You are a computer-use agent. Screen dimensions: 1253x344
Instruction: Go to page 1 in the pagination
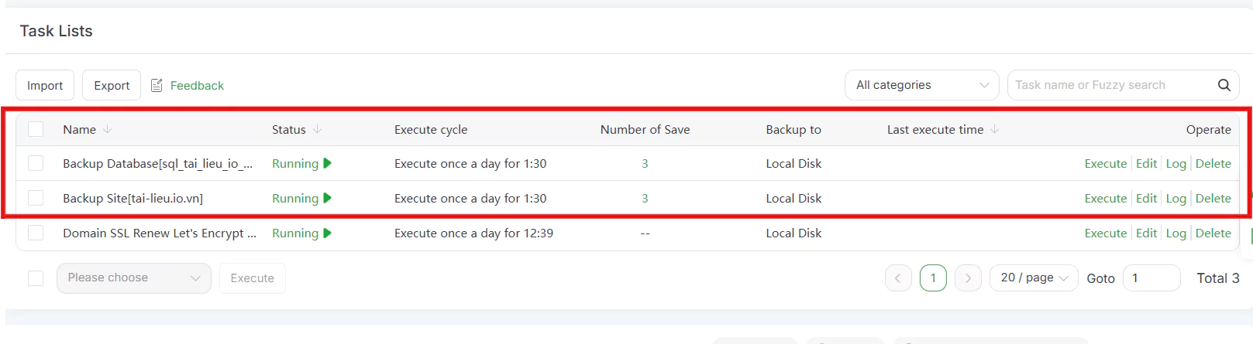coord(933,278)
